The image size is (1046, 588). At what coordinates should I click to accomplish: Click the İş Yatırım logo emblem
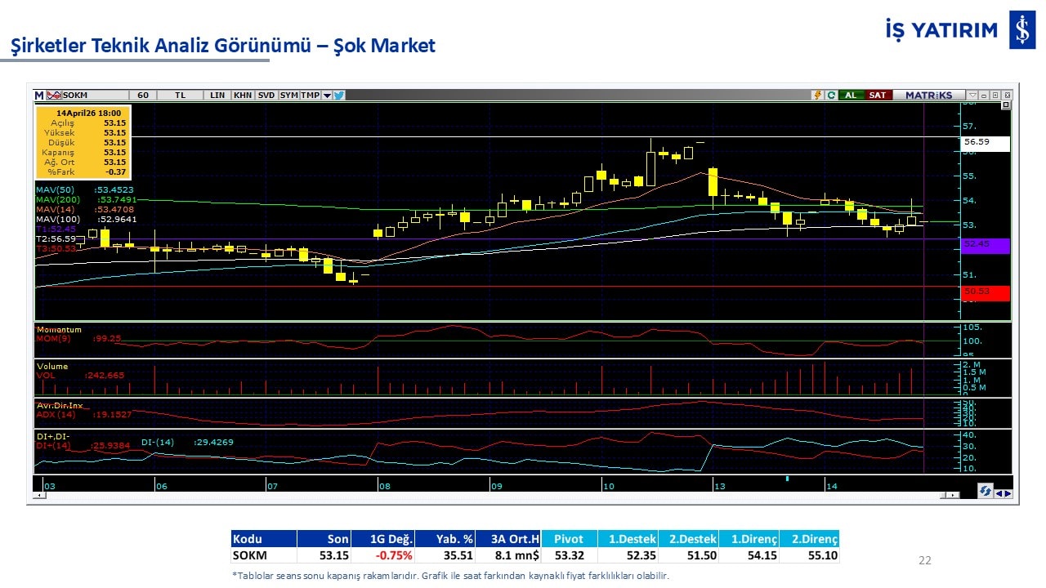(x=1022, y=30)
